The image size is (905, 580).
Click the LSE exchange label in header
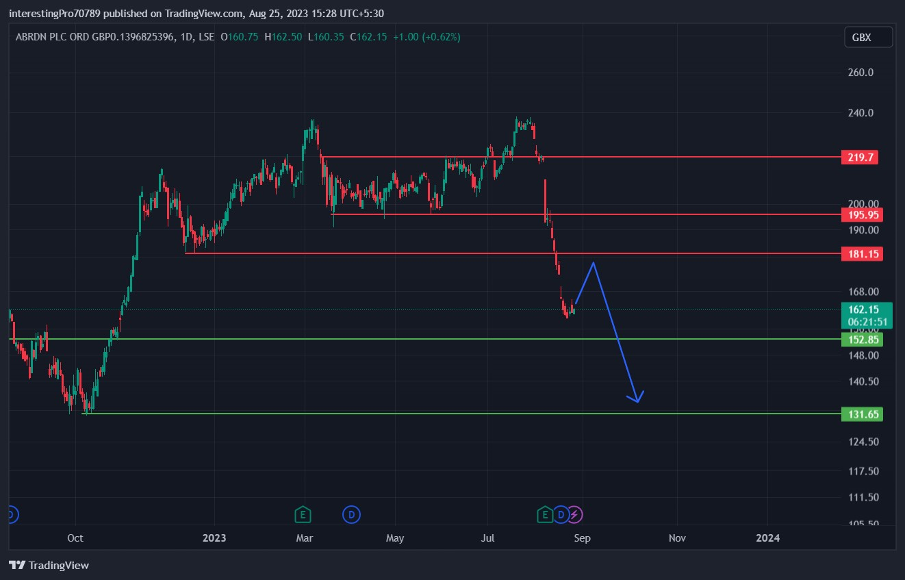(x=206, y=37)
